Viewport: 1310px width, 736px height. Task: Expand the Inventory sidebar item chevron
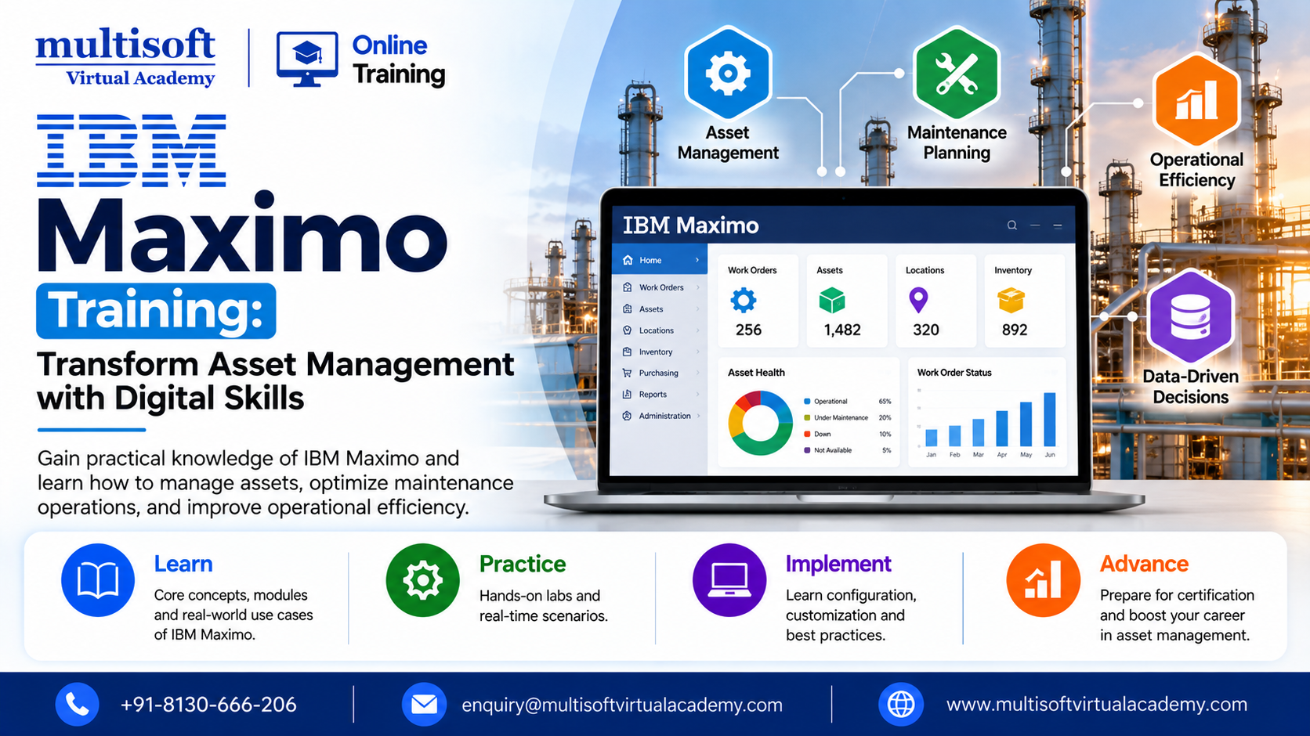(x=697, y=352)
